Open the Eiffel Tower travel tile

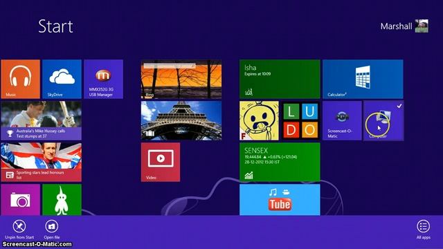[181, 120]
